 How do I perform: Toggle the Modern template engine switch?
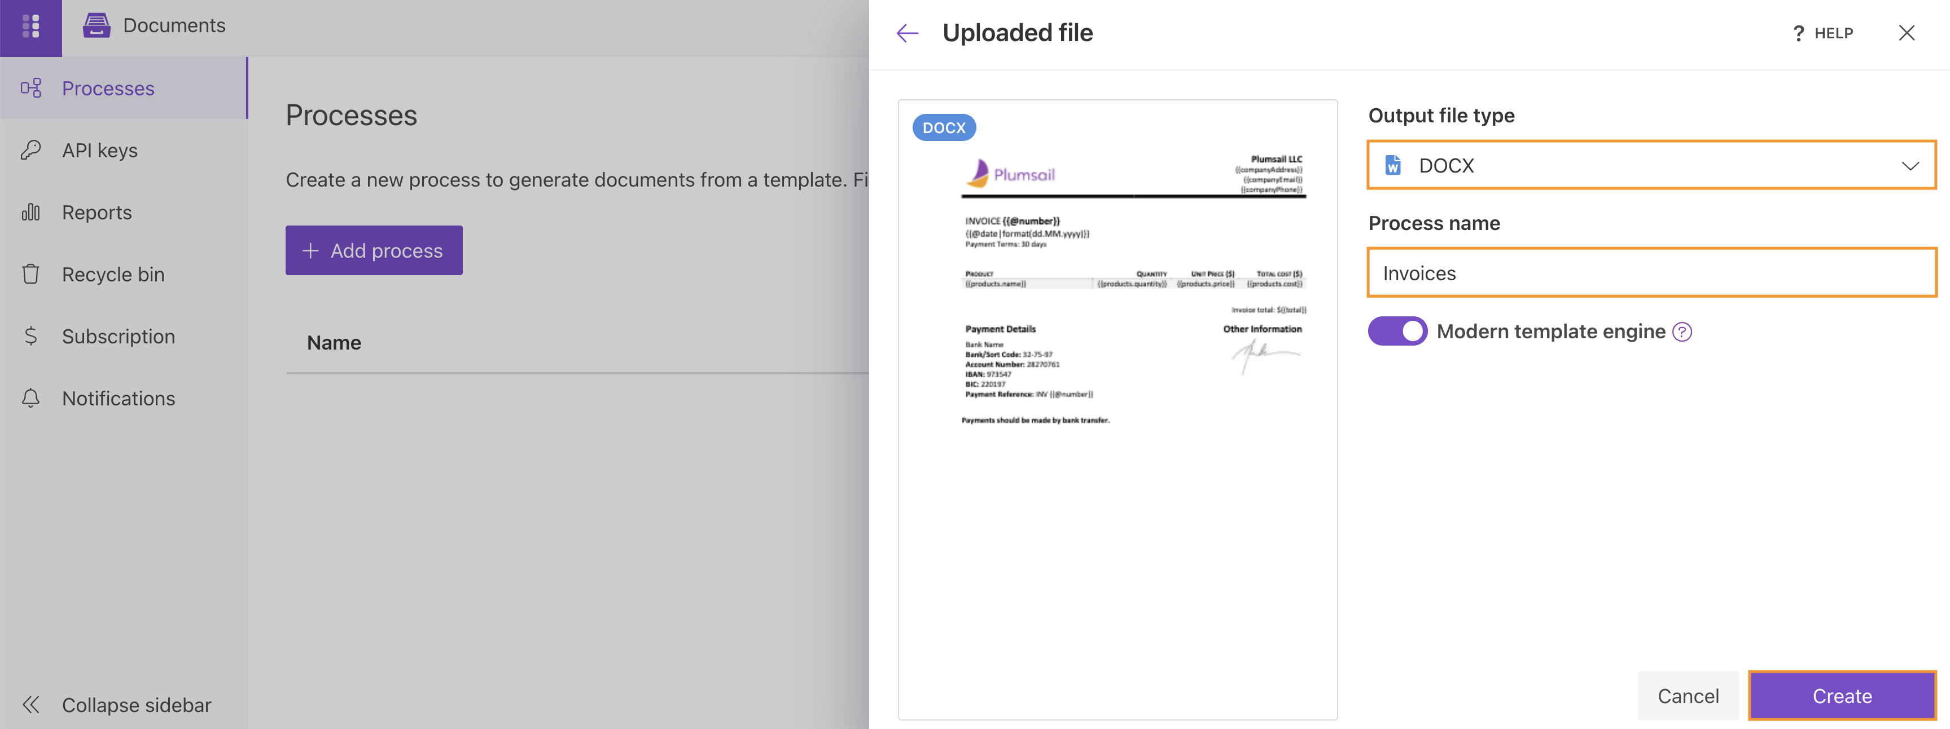click(1397, 331)
